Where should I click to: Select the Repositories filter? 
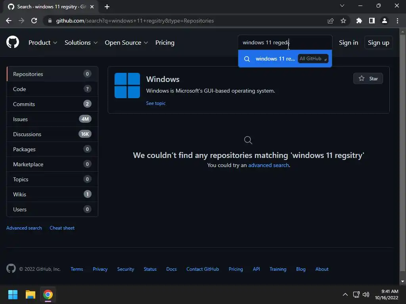[x=52, y=74]
